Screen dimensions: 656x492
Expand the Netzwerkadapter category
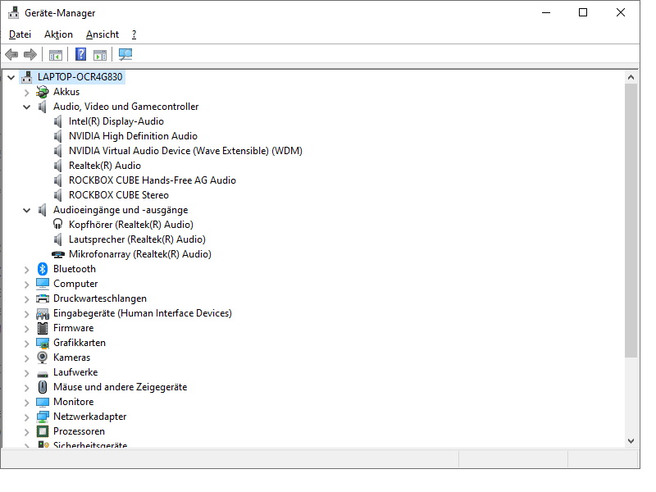27,417
